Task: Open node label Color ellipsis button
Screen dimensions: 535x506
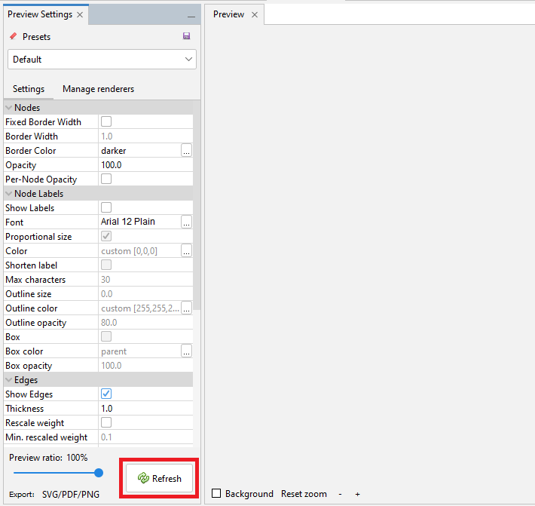Action: point(186,250)
